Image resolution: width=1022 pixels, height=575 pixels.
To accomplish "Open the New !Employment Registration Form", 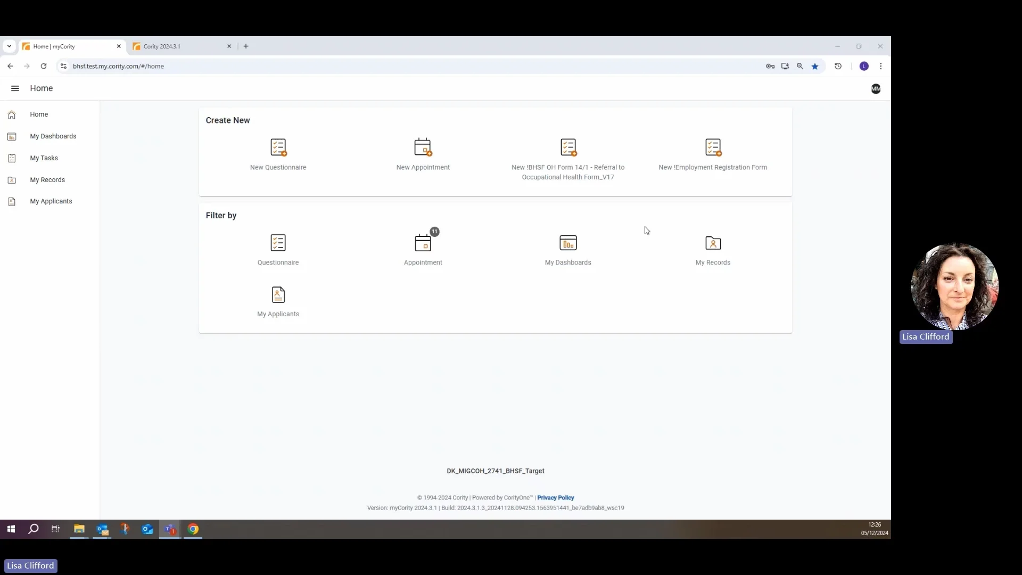I will (x=713, y=153).
